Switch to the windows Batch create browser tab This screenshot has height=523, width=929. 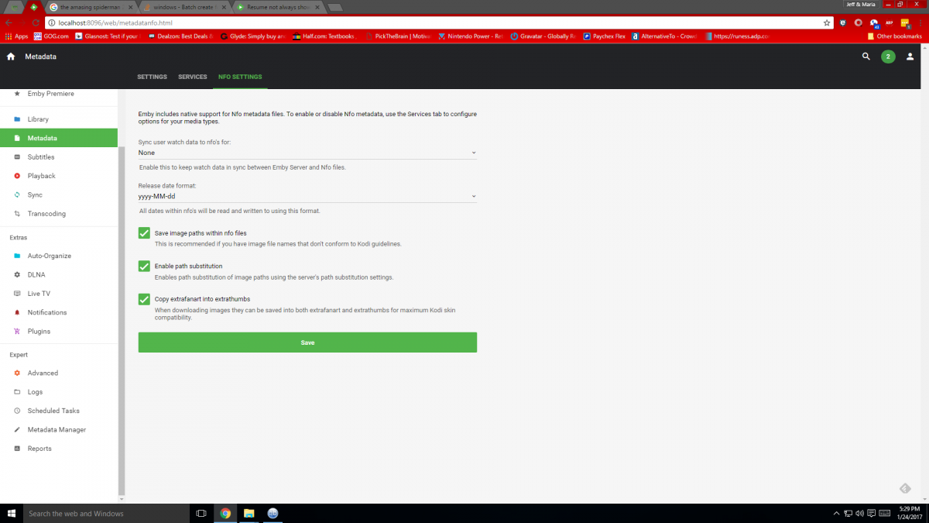coord(184,6)
